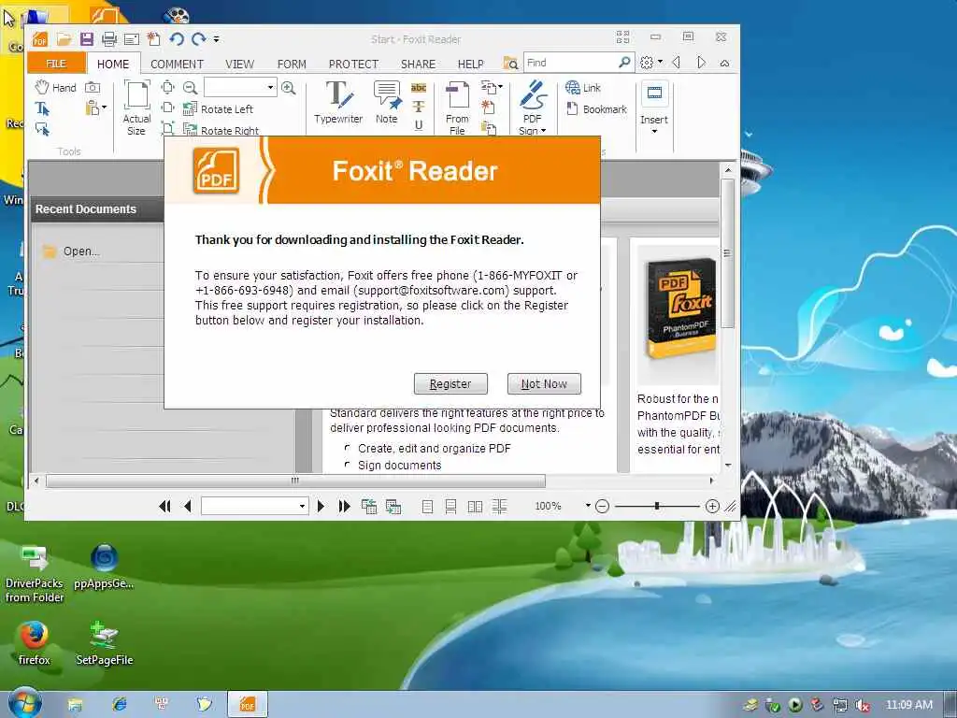Click the system clock showing 11:09 AM

pyautogui.click(x=908, y=705)
